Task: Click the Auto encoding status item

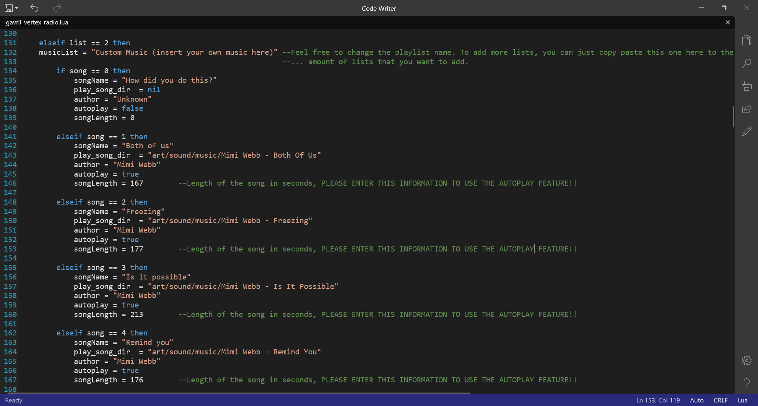Action: (x=697, y=400)
